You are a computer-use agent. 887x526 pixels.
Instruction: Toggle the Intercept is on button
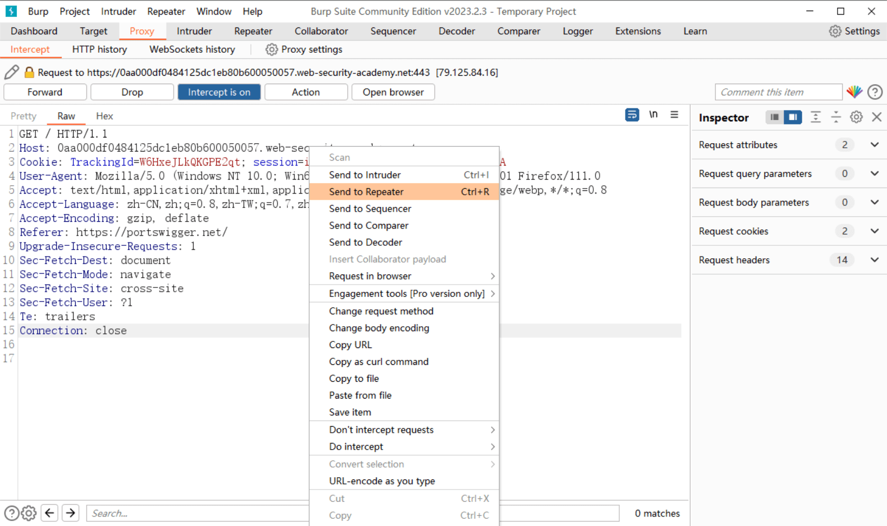tap(219, 92)
